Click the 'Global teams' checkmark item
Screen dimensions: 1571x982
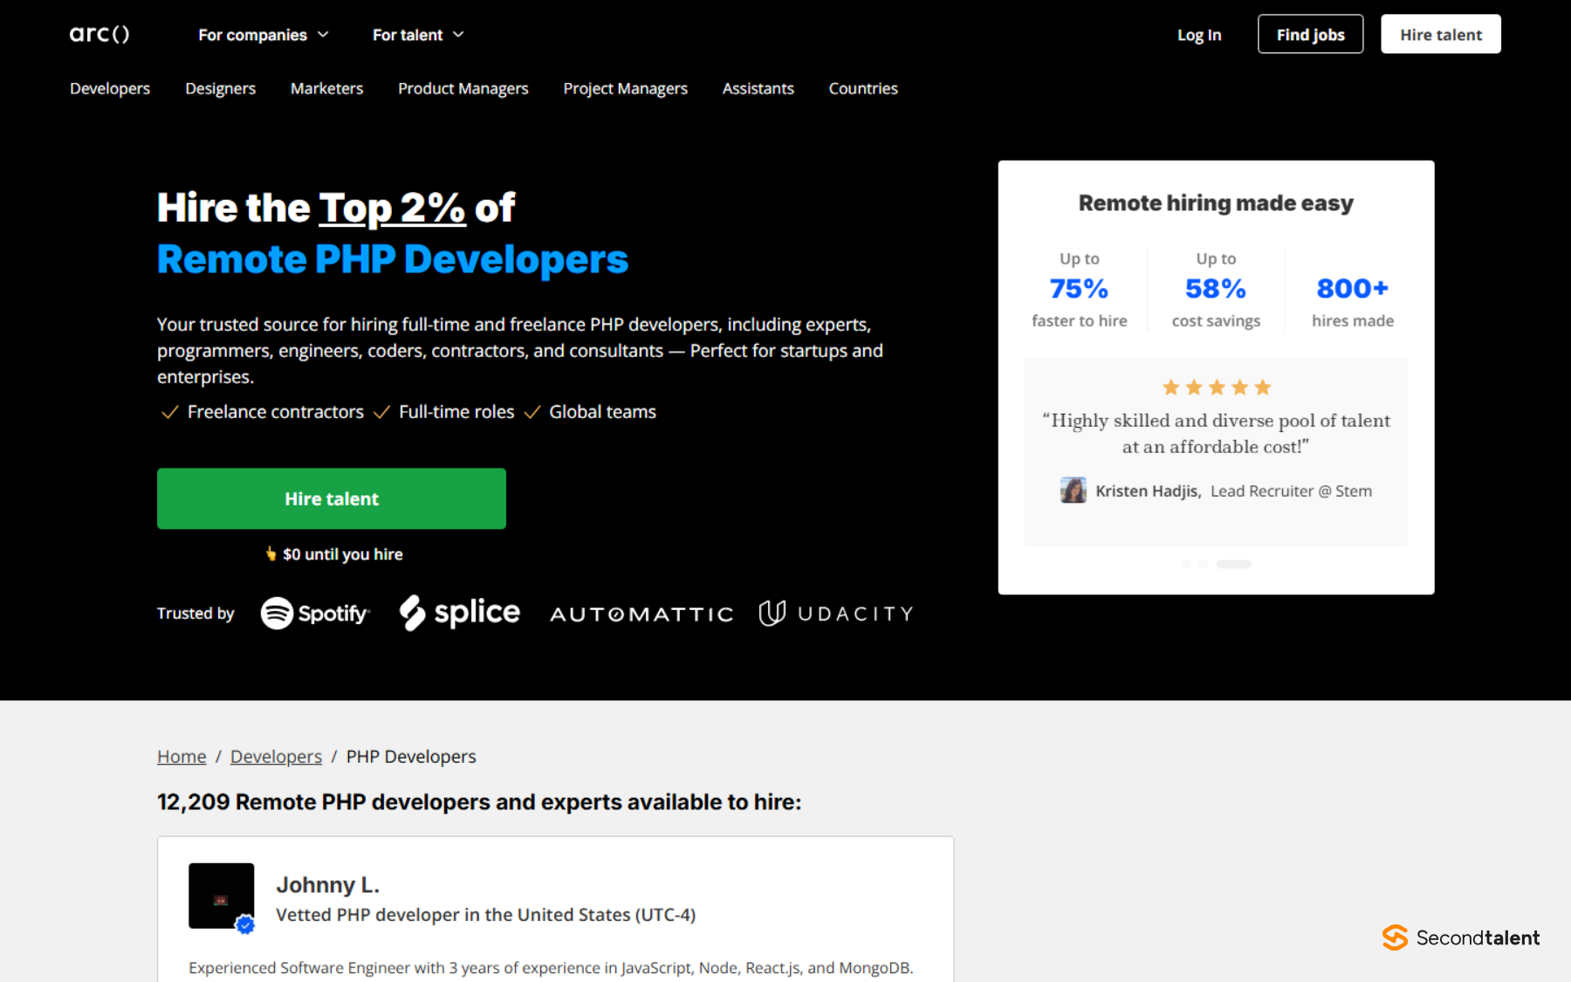(x=590, y=412)
